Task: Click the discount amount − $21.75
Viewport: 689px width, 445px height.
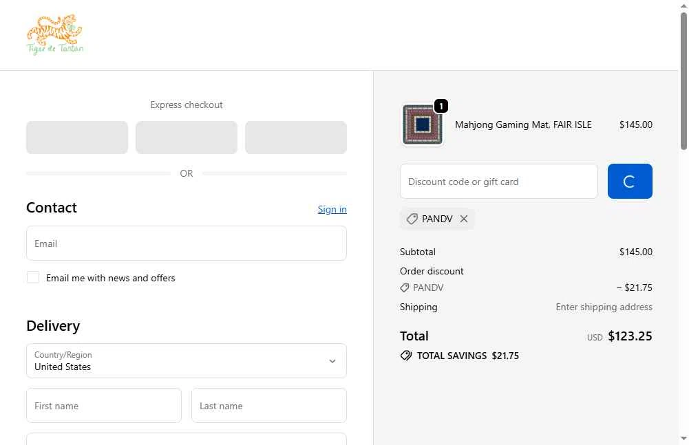Action: point(635,287)
